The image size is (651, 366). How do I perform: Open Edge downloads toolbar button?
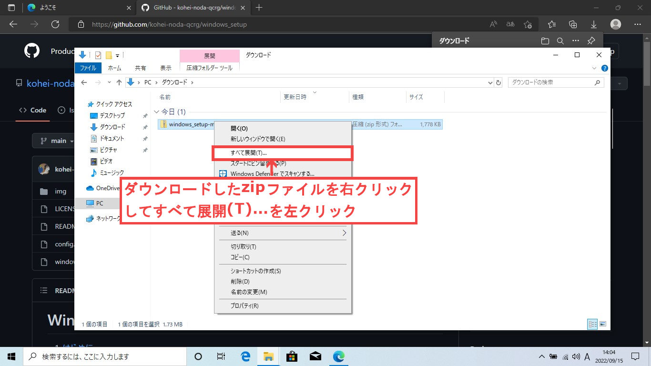click(594, 24)
